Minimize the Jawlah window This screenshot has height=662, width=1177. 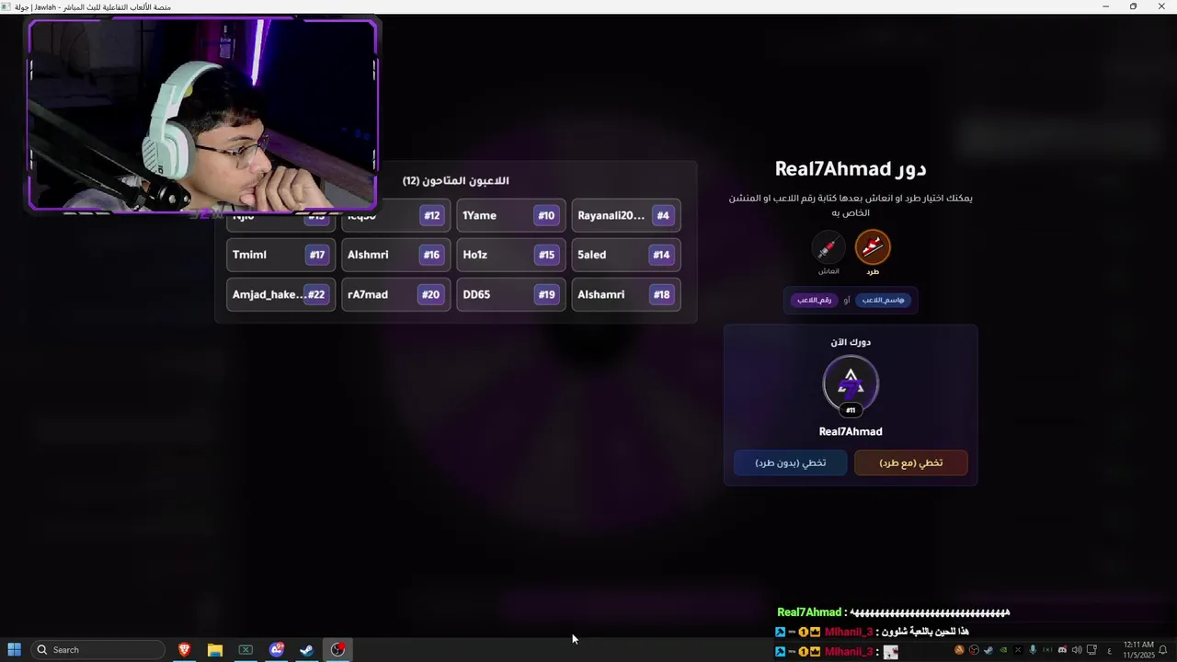[x=1105, y=6]
